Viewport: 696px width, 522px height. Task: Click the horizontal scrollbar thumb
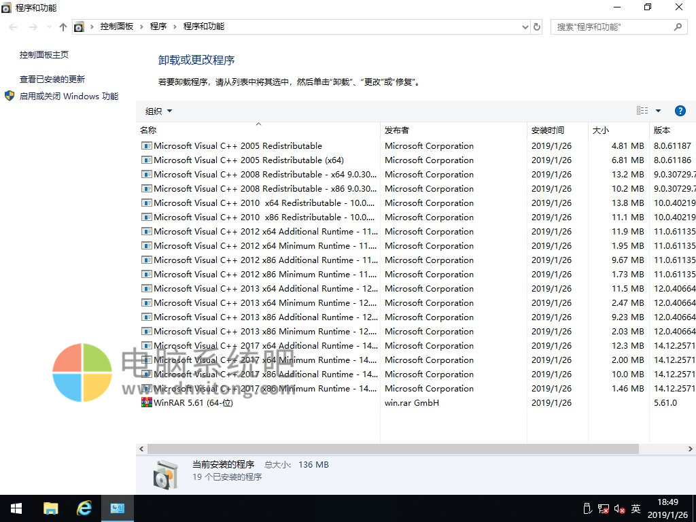[x=393, y=449]
